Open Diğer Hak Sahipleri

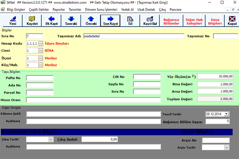coord(192,21)
